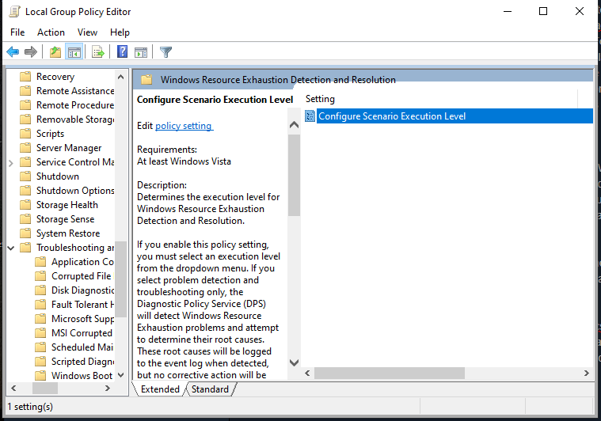Image resolution: width=601 pixels, height=421 pixels.
Task: Click the Forward arrow toolbar icon
Action: pyautogui.click(x=31, y=52)
